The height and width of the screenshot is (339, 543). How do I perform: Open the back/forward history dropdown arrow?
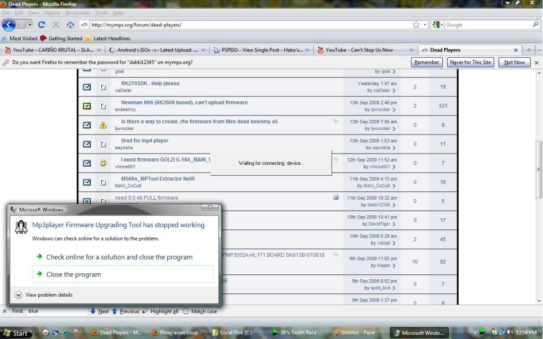click(30, 25)
